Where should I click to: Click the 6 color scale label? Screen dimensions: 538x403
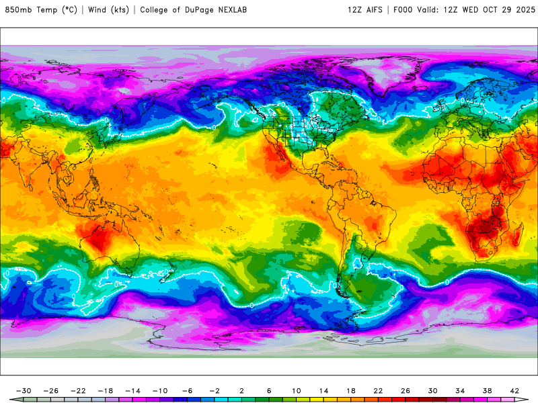point(269,391)
